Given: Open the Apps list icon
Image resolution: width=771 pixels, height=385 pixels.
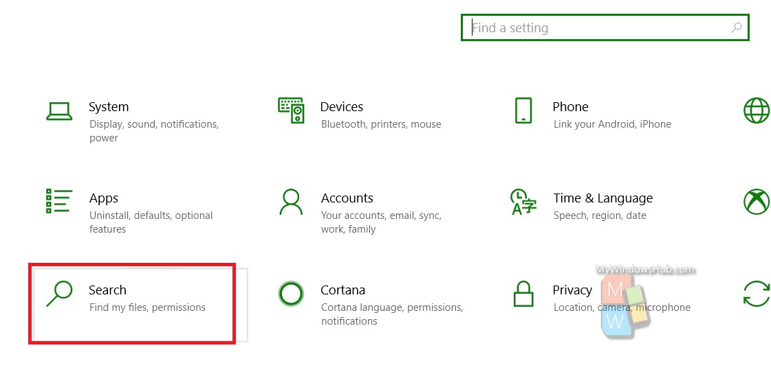Looking at the screenshot, I should point(59,201).
